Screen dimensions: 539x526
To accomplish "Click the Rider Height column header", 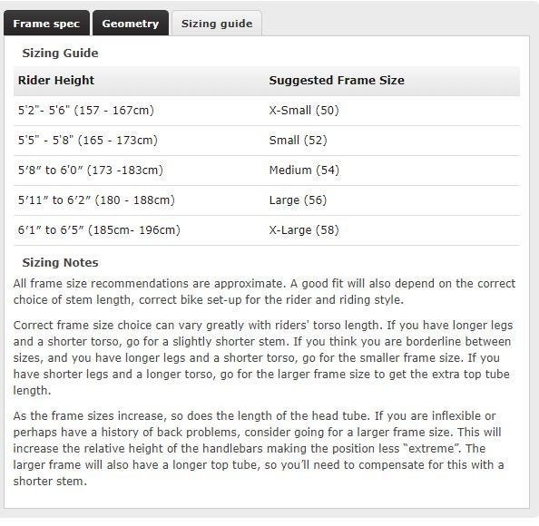I will click(x=56, y=81).
